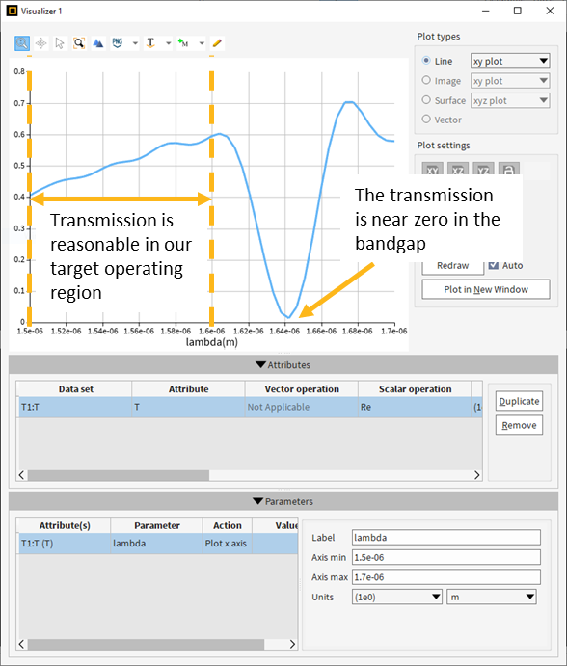Click the zoom-to-extents icon
The image size is (567, 666).
(79, 43)
